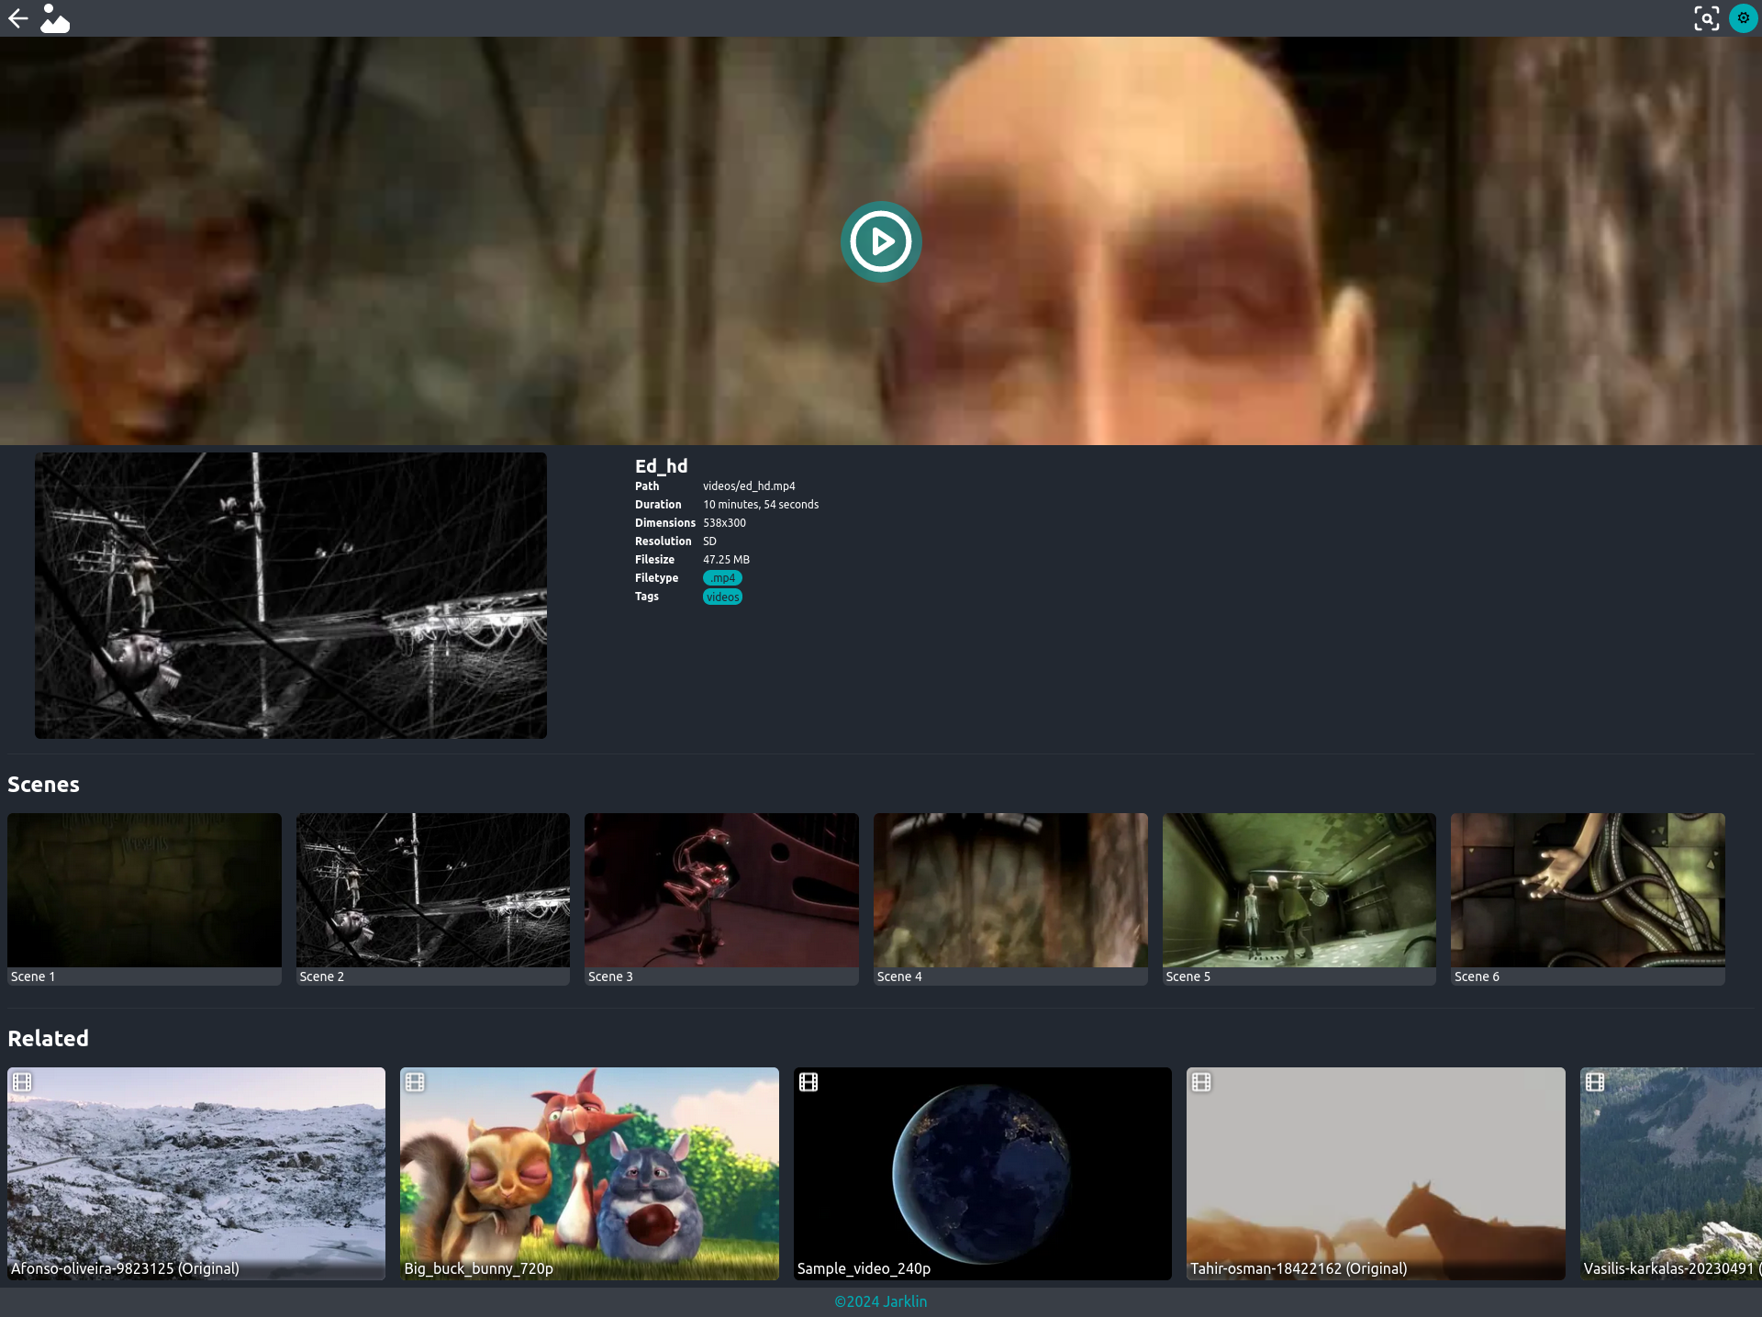Open the gallery home via the image icon
Screen dimensions: 1762x1317
55,17
